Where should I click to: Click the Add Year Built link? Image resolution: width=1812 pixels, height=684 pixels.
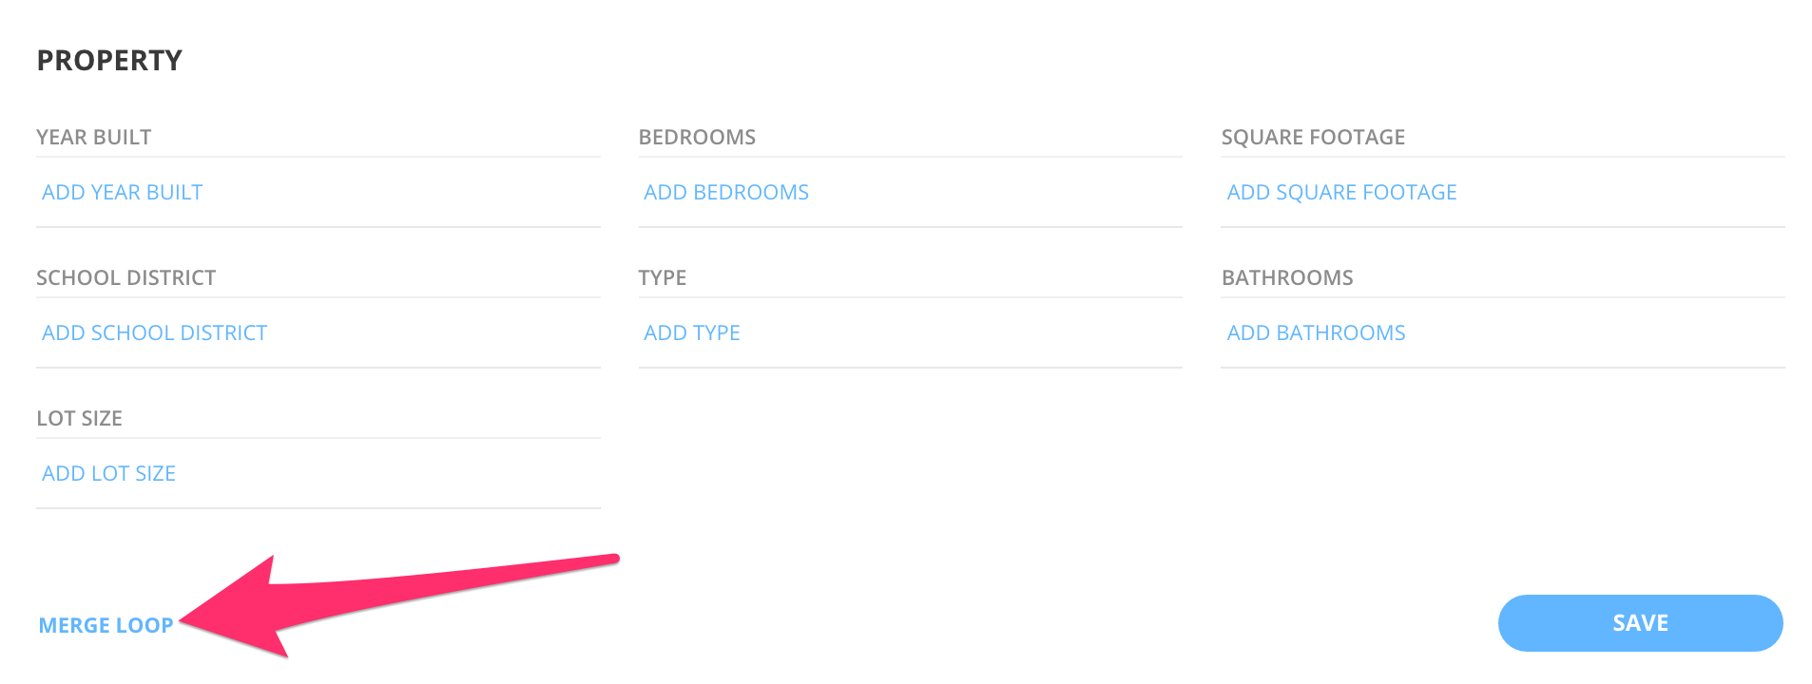point(122,193)
